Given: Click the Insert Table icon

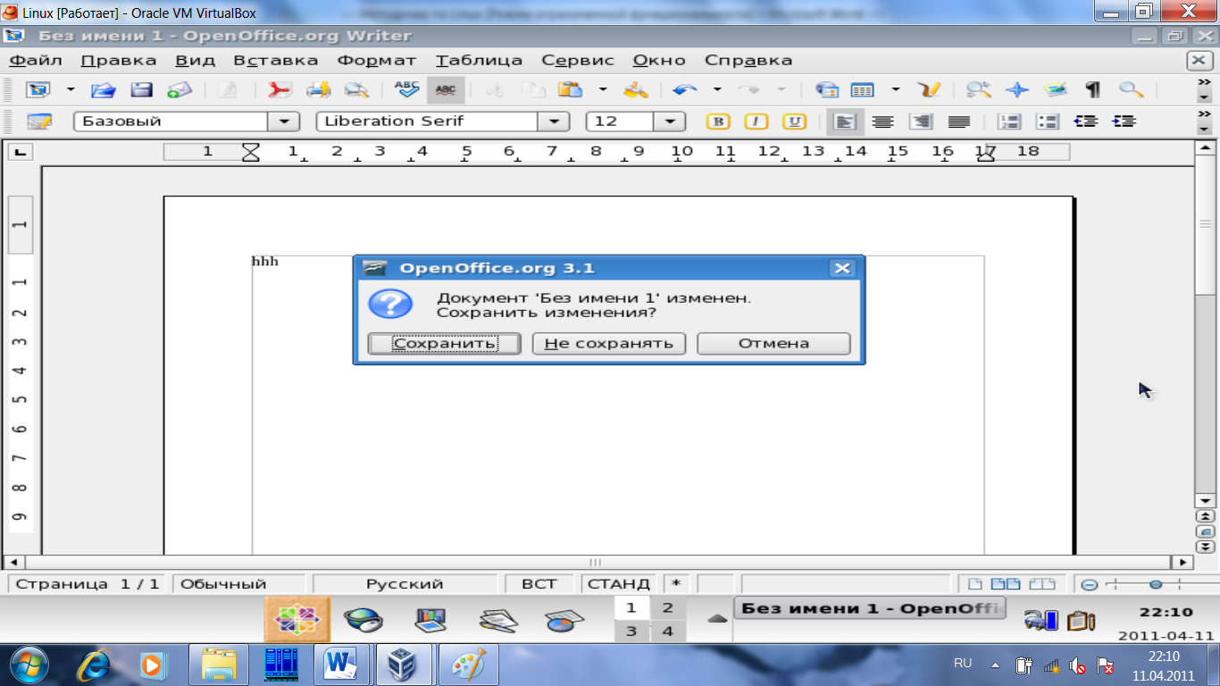Looking at the screenshot, I should [863, 89].
